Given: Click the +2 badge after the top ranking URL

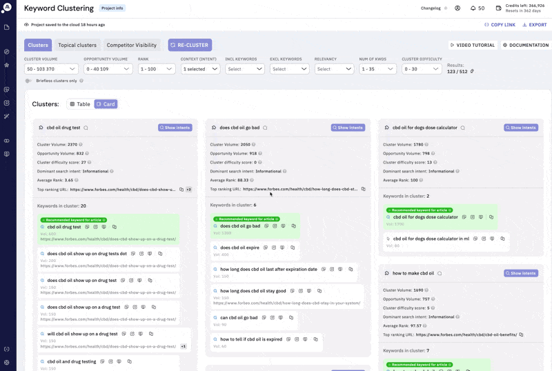Looking at the screenshot, I should (x=188, y=190).
